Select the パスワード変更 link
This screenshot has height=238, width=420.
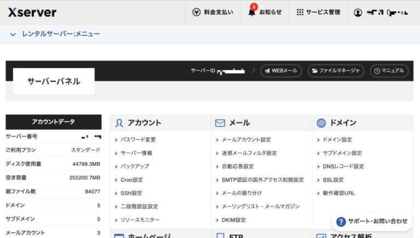pyautogui.click(x=138, y=140)
